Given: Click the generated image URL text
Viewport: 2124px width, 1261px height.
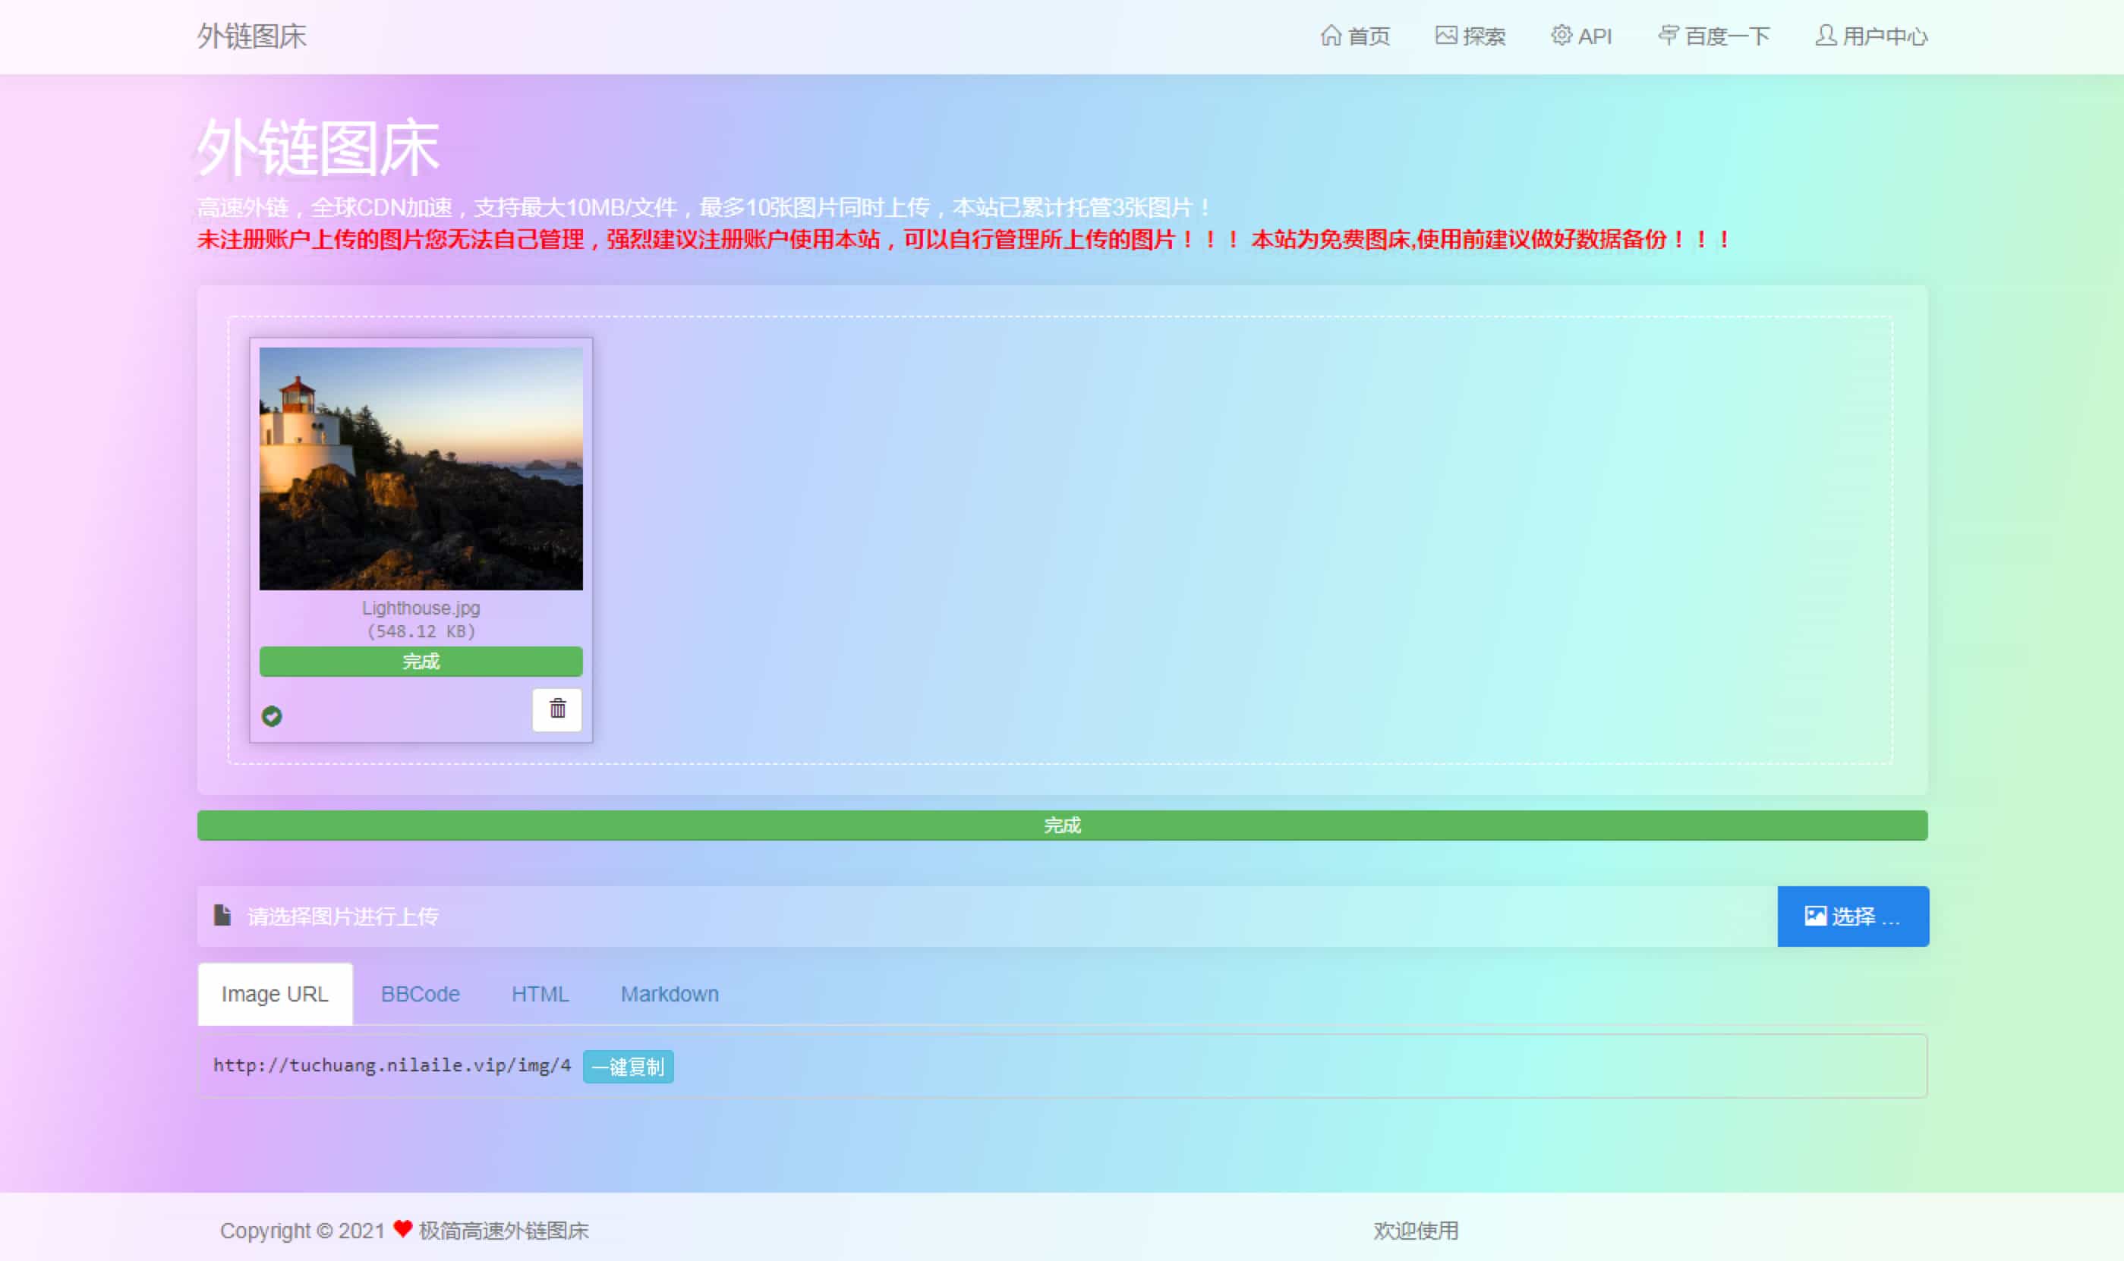Looking at the screenshot, I should (x=392, y=1065).
